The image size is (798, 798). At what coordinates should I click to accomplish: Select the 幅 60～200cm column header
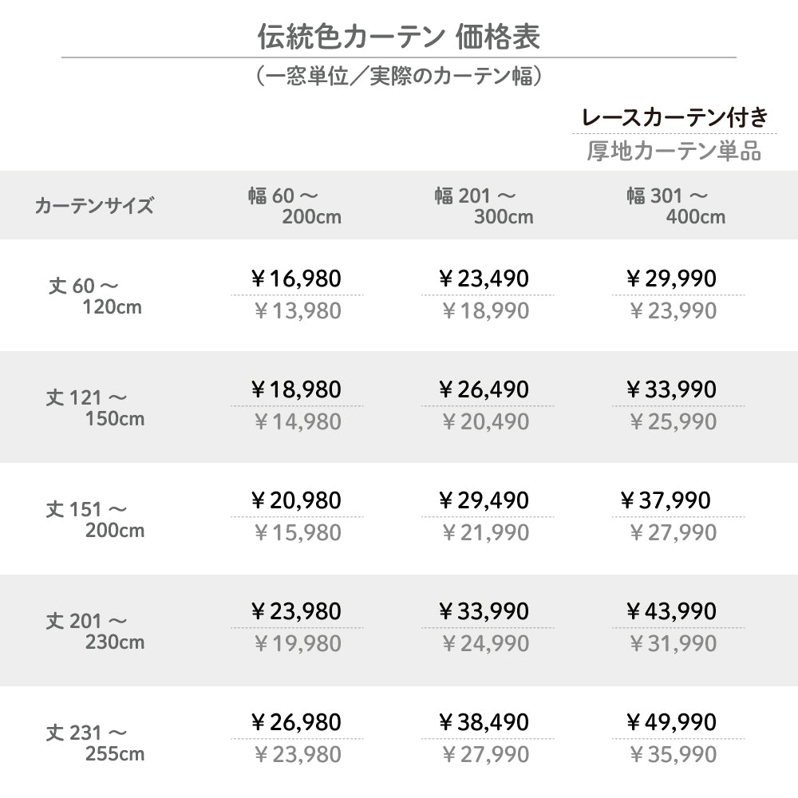tap(294, 205)
